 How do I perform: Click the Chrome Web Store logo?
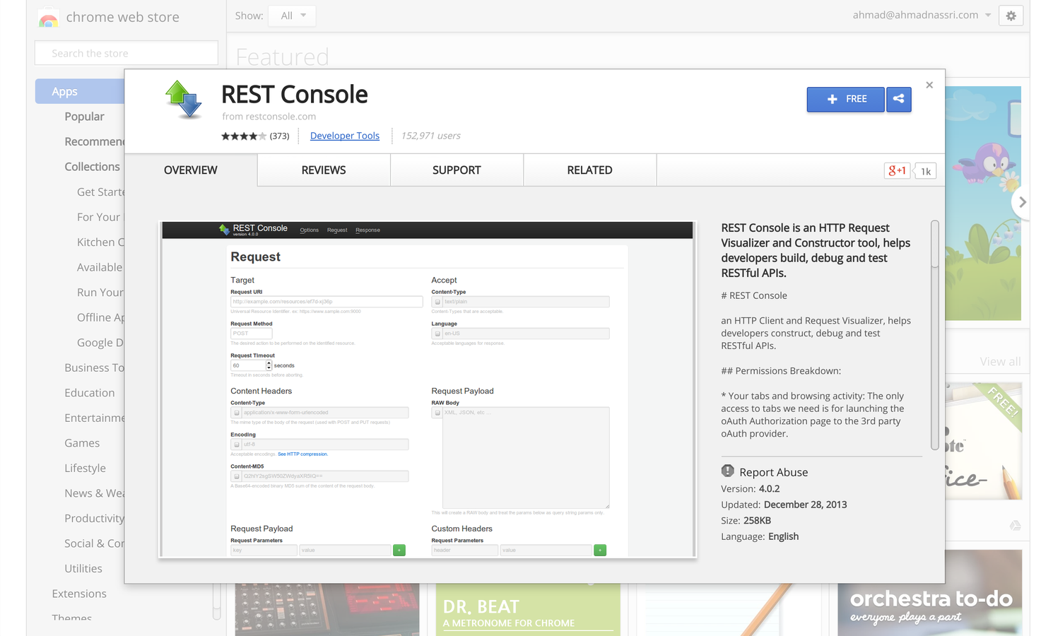(49, 18)
